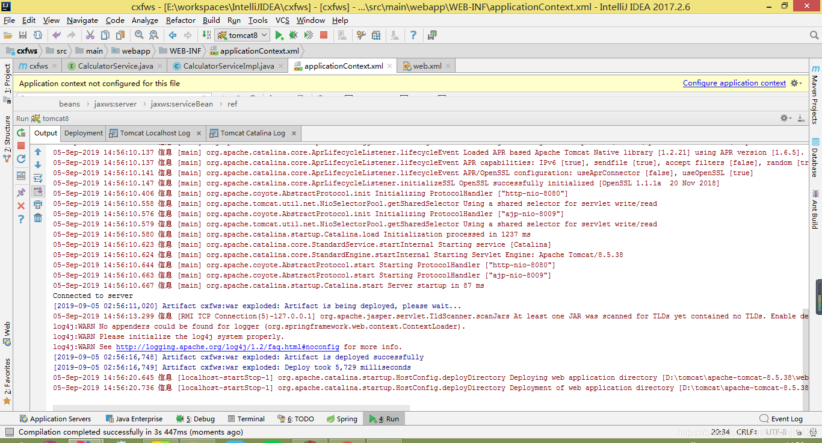Click the Build Project icon
Viewport: 822px width, 443px height.
point(206,36)
